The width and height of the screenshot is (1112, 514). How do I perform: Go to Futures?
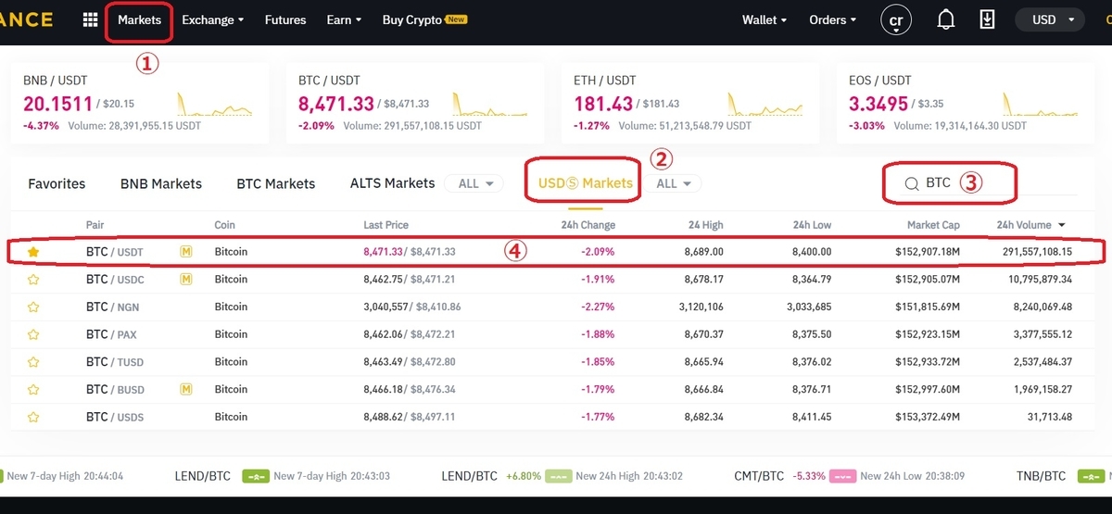(x=285, y=19)
